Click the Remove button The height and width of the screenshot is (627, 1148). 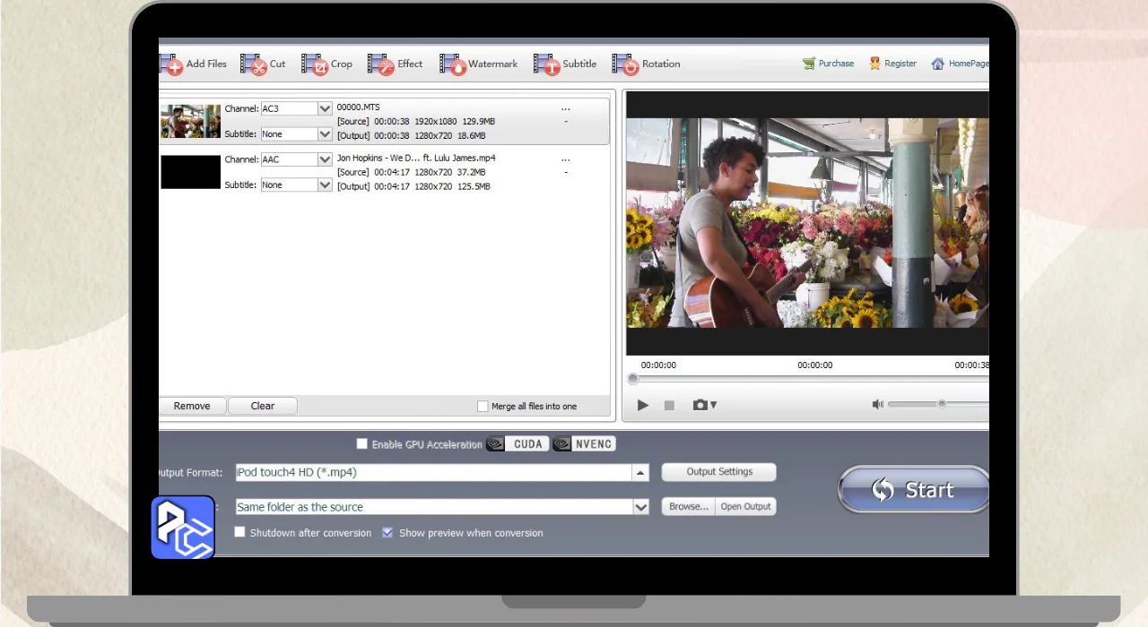(x=192, y=406)
